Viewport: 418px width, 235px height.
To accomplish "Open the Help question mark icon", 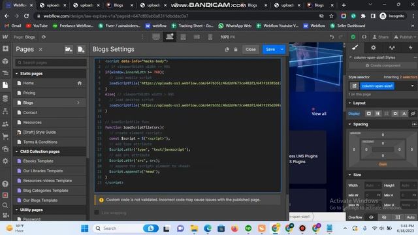I will coord(5,184).
